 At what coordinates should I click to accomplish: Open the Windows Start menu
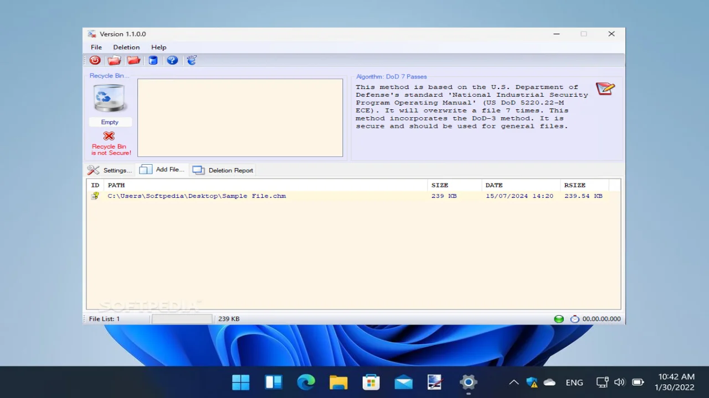pyautogui.click(x=241, y=382)
